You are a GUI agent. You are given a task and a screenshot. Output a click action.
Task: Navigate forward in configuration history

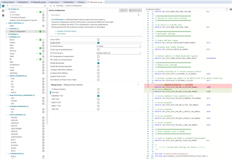point(54,6)
